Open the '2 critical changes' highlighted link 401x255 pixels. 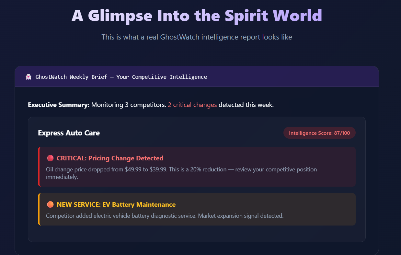coord(192,105)
